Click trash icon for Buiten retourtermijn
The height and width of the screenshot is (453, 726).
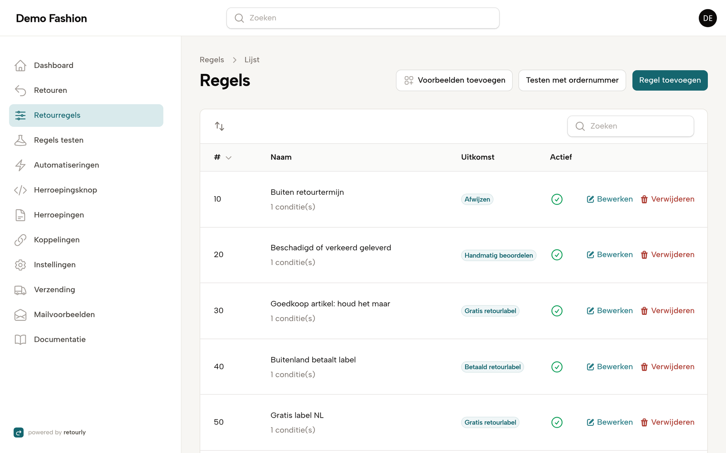[x=644, y=199]
